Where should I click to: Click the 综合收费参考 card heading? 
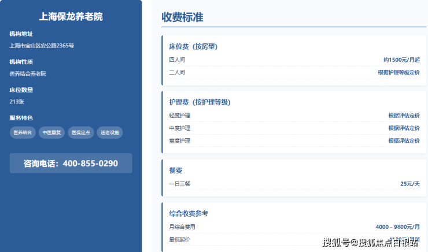pyautogui.click(x=189, y=213)
